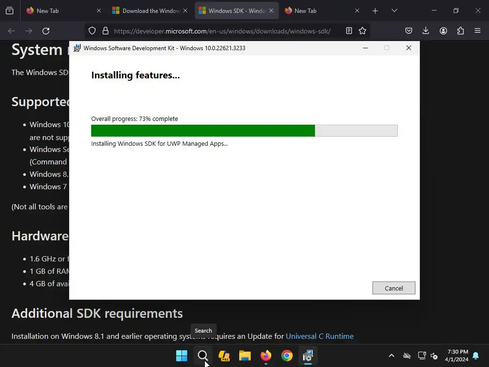Close the first New Tab
The image size is (489, 367).
(99, 11)
